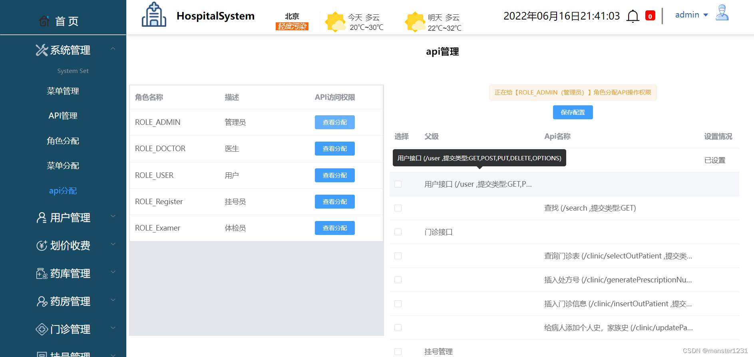Click the wrench icon for 系统管理

(42, 50)
